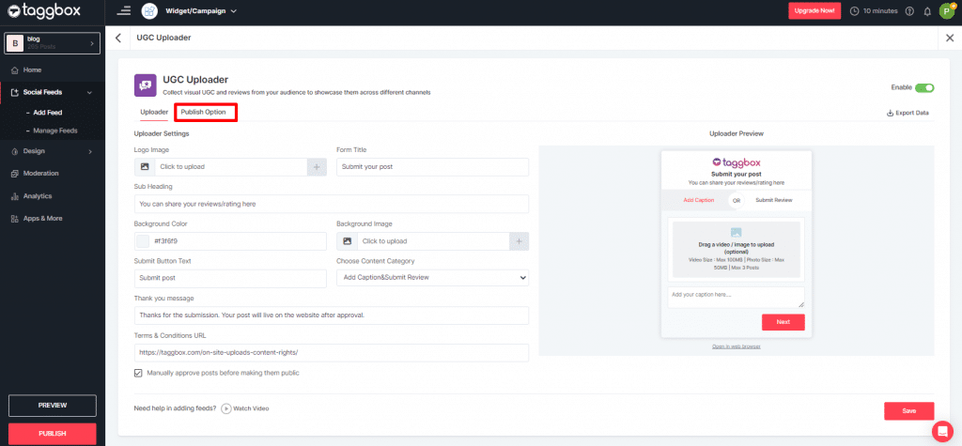Select Submit Review in uploader preview
The width and height of the screenshot is (962, 446).
tap(774, 200)
